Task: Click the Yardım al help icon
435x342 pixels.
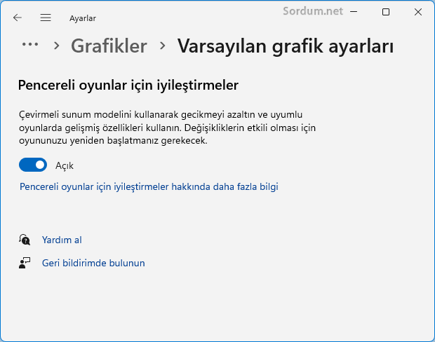Action: click(x=25, y=240)
